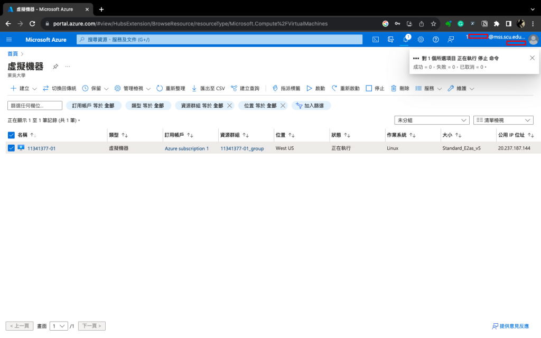Viewport: 541px width, 338px height.
Task: Remove the 位置 filter
Action: (283, 106)
